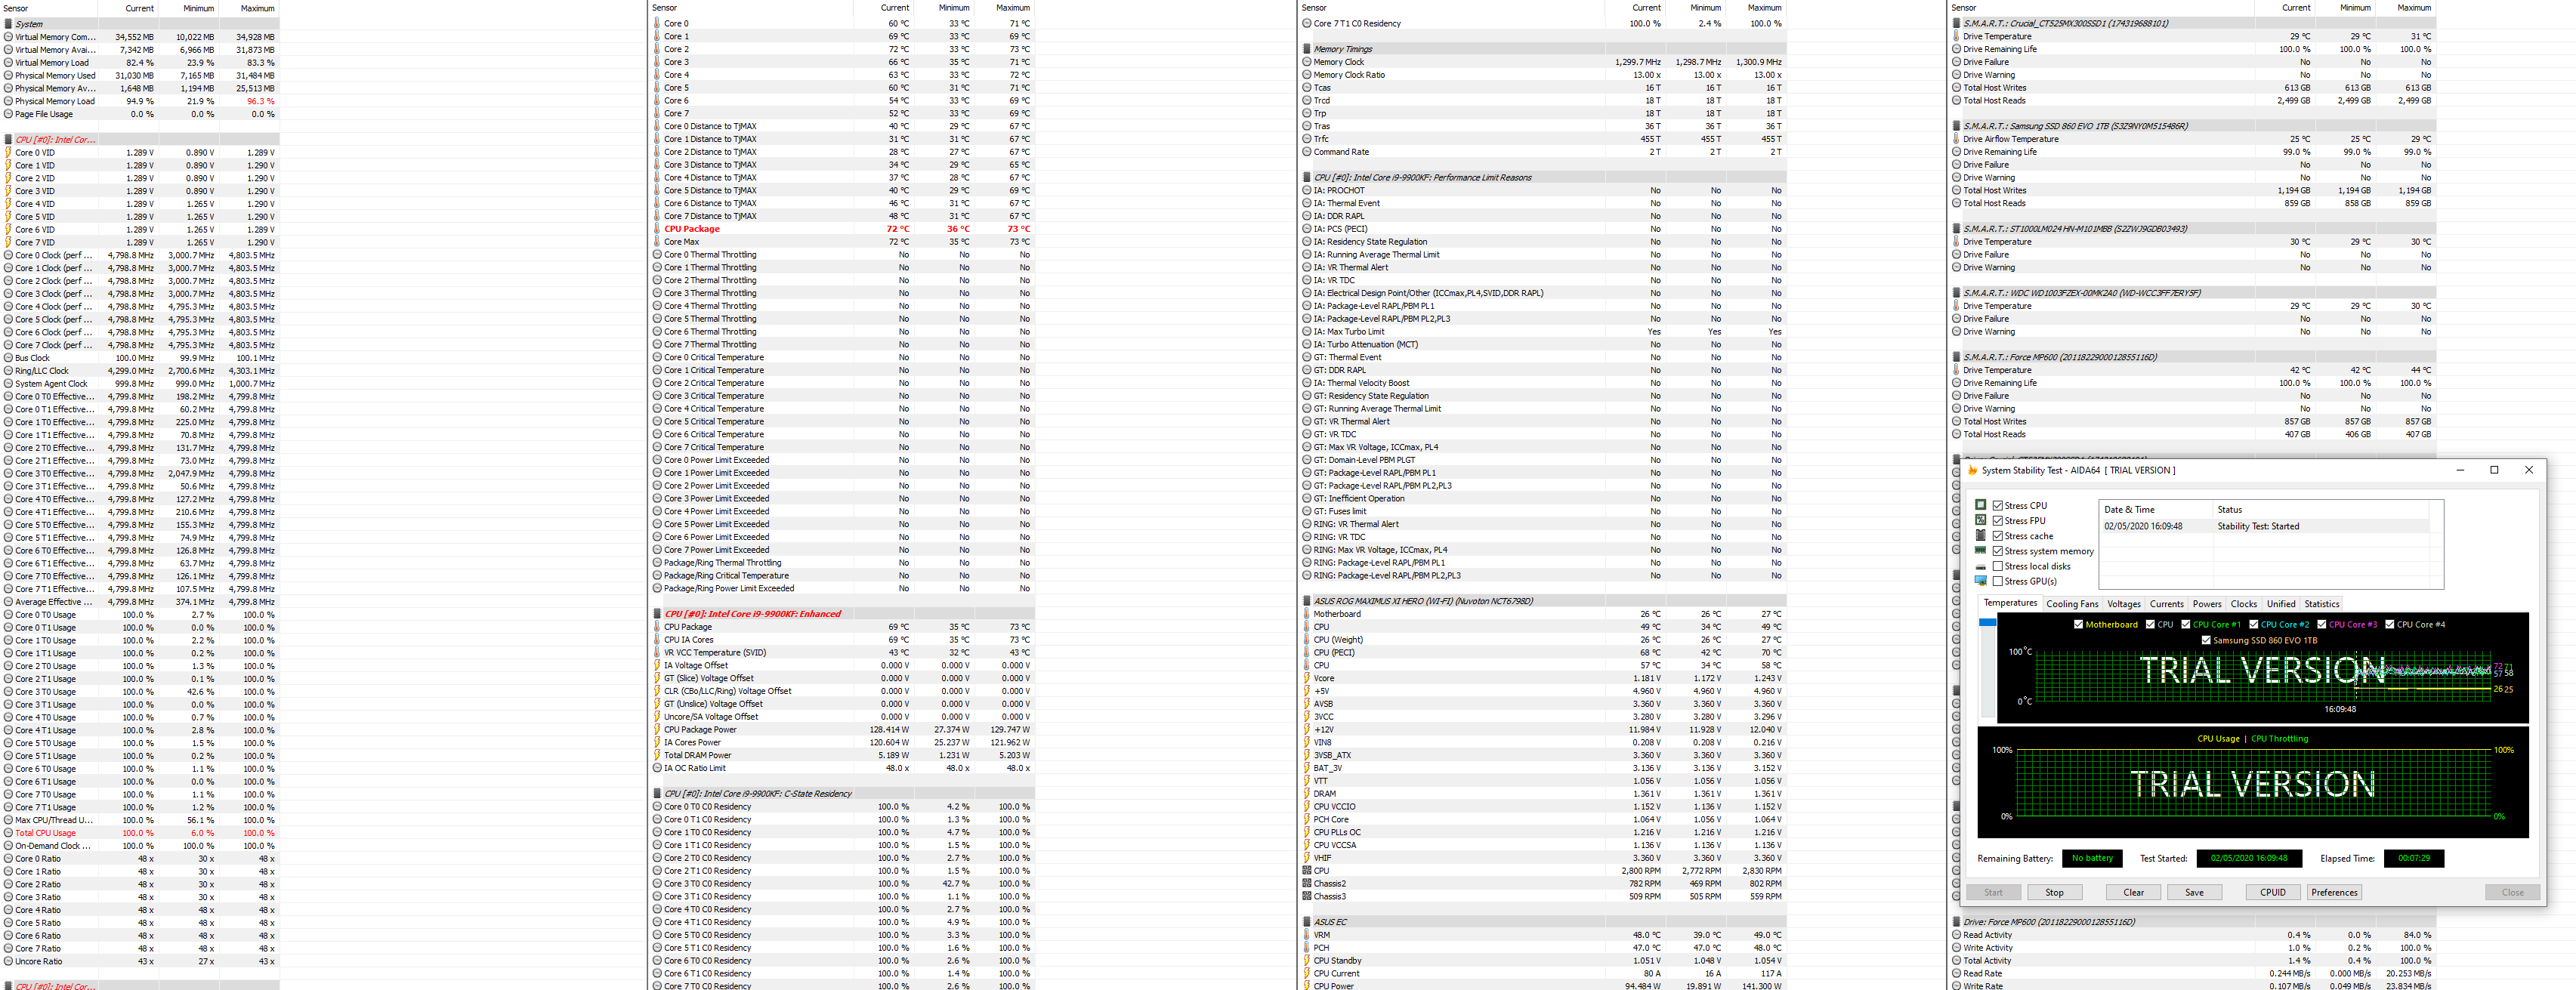Enable the Stress GPU(s) checkbox
Viewport: 2576px width, 990px height.
click(x=1997, y=581)
